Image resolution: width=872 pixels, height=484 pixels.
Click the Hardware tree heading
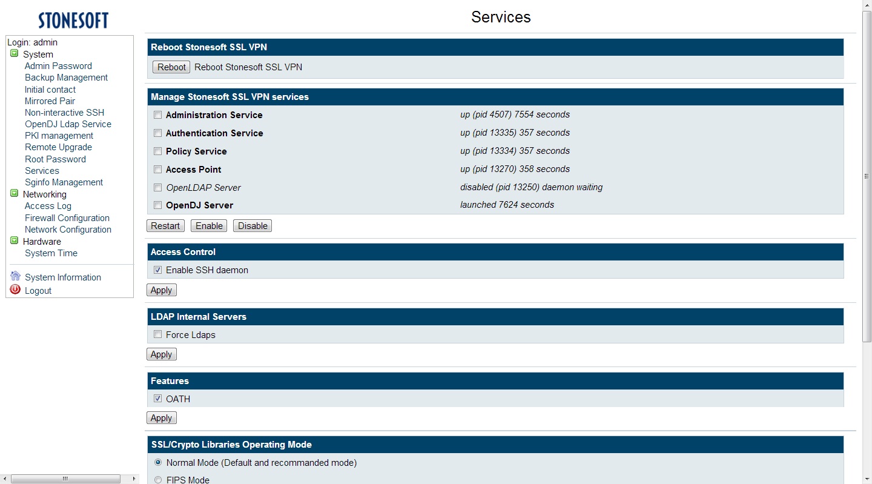(x=42, y=242)
